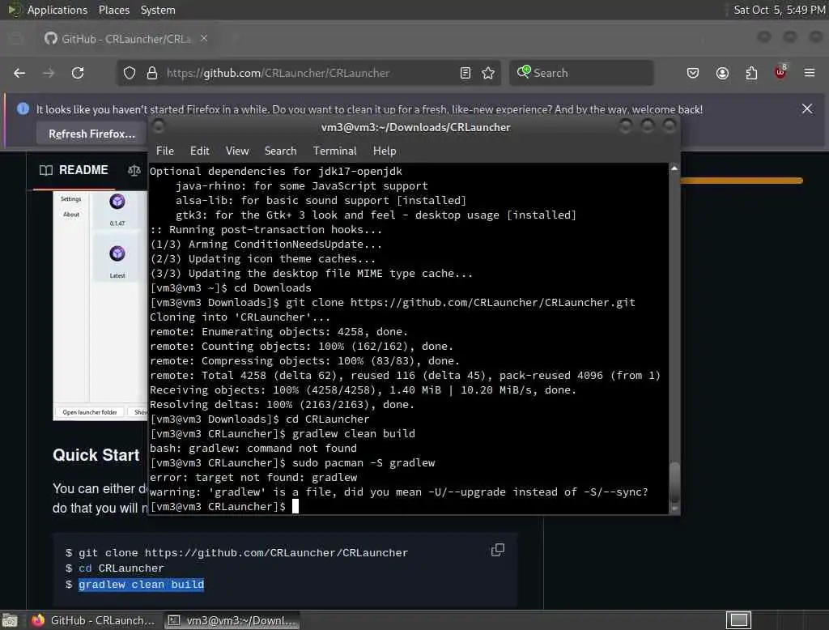829x630 pixels.
Task: Open the terminal Help menu
Action: [385, 151]
